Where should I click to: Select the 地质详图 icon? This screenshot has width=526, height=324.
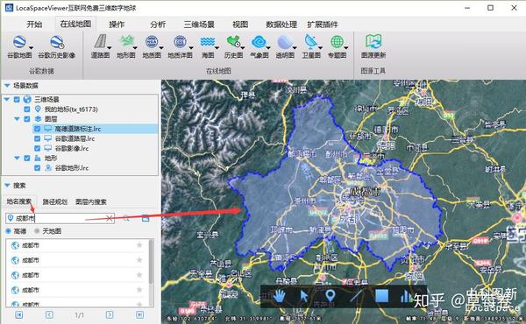click(180, 41)
